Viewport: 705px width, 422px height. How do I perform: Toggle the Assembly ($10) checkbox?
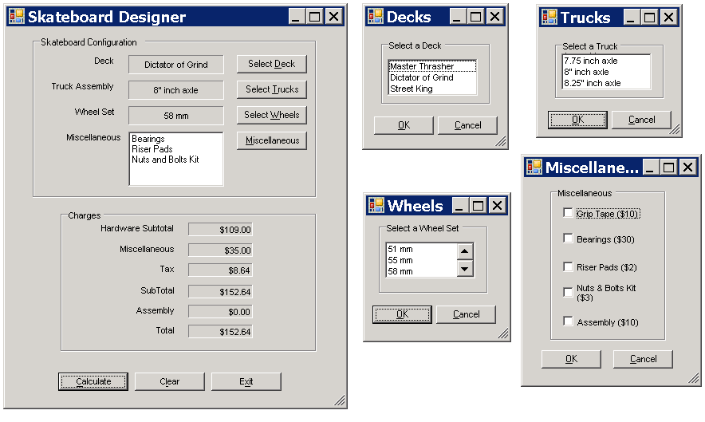pos(568,321)
